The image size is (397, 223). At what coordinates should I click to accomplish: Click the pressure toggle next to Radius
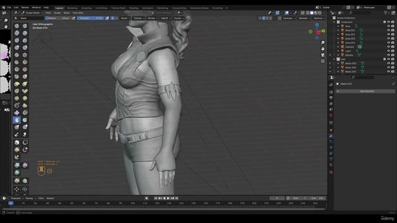click(x=73, y=18)
